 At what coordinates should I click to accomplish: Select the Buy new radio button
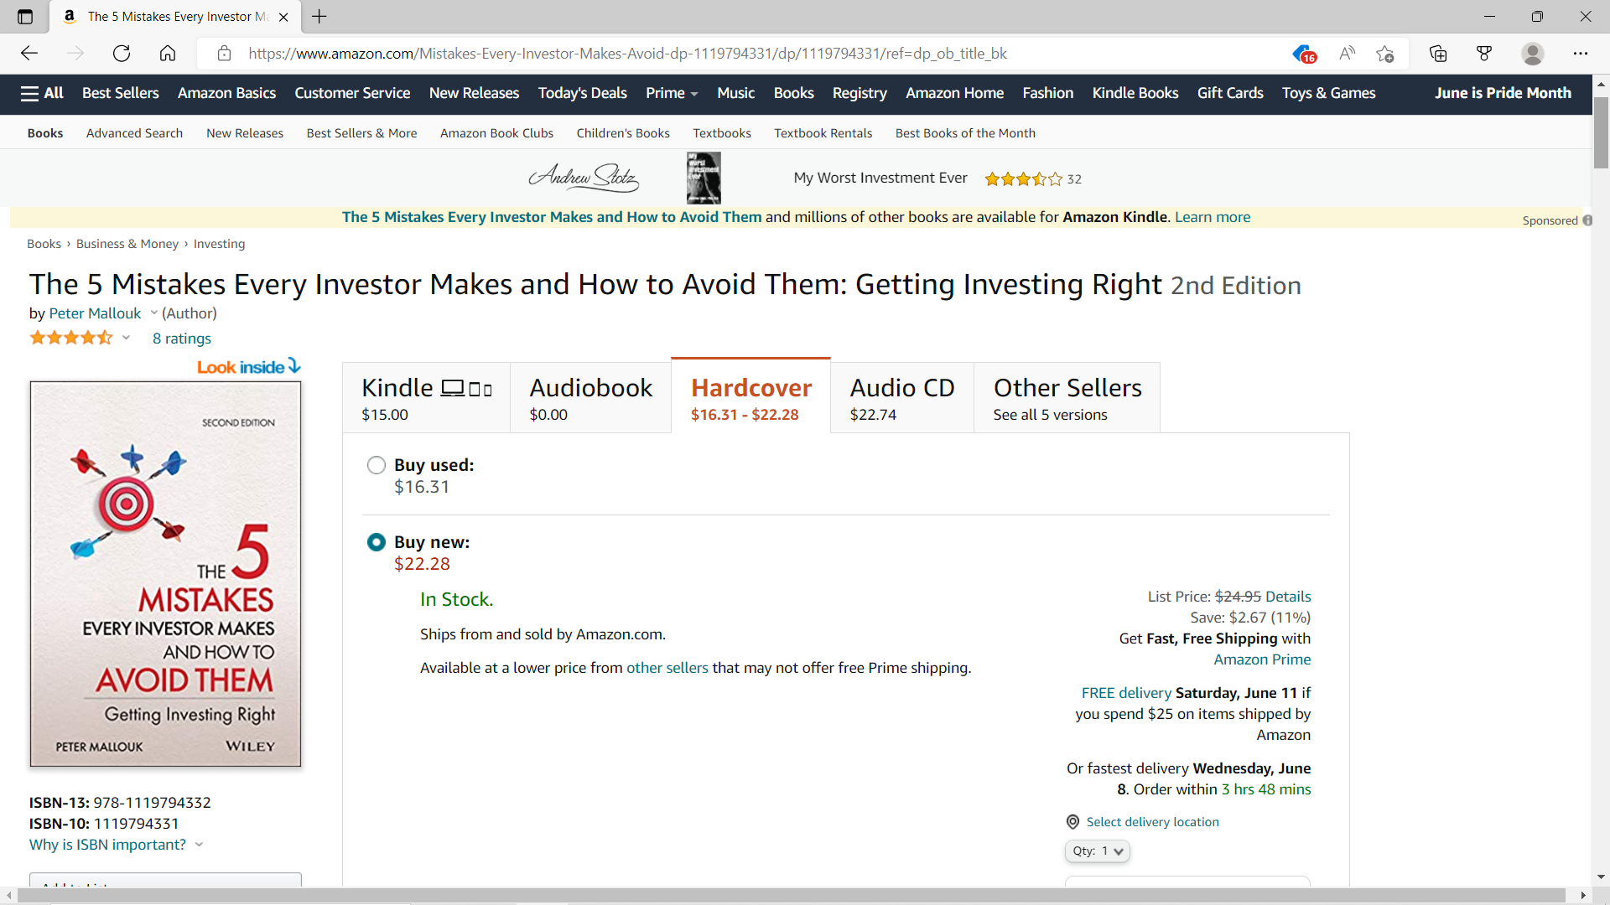(377, 542)
